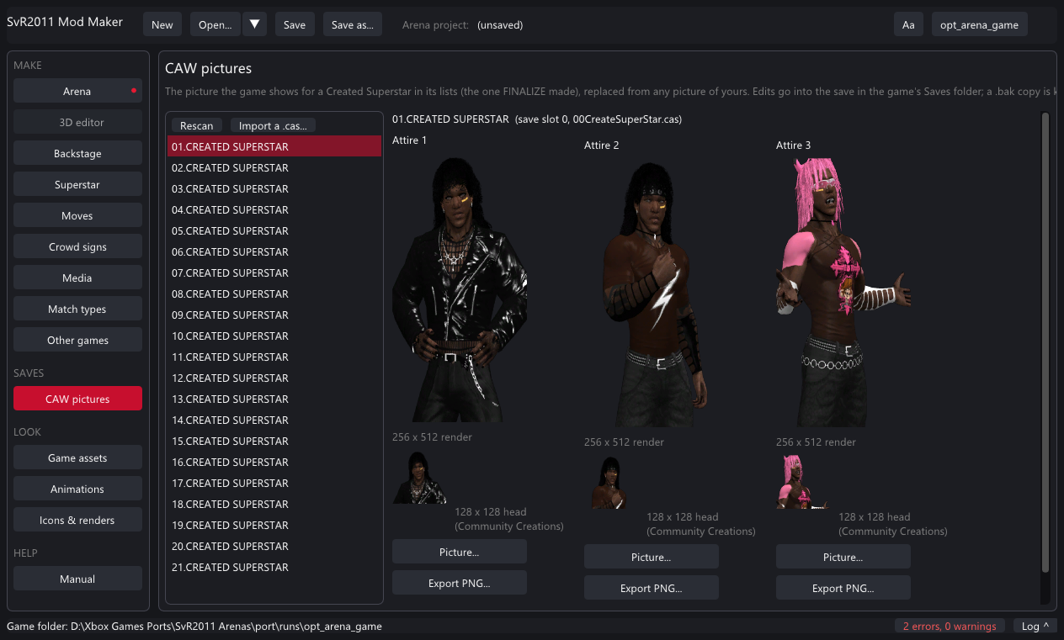Open Icons & renders section
Image resolution: width=1064 pixels, height=640 pixels.
click(x=77, y=520)
